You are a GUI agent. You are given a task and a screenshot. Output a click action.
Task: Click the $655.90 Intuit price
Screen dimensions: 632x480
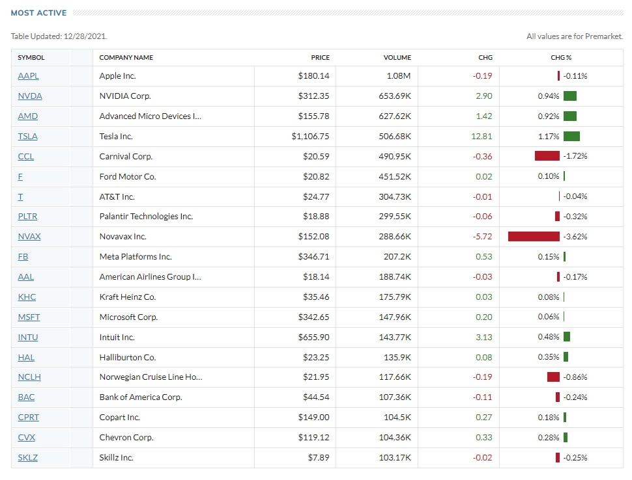point(313,337)
